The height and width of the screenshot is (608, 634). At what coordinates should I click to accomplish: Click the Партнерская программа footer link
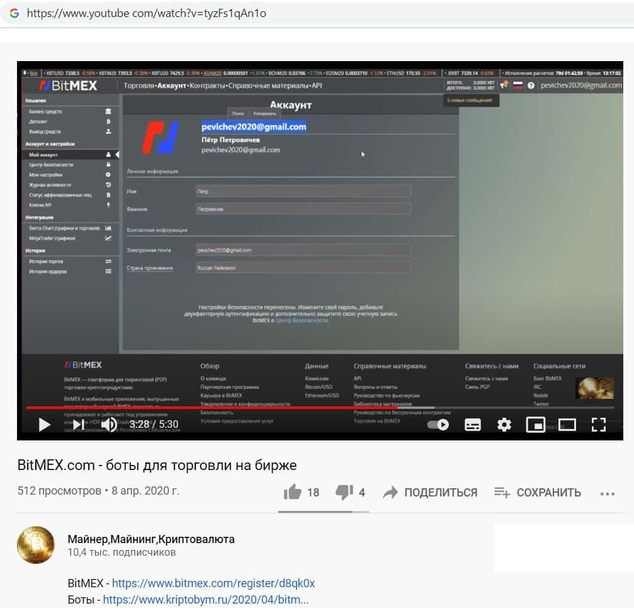(x=229, y=387)
